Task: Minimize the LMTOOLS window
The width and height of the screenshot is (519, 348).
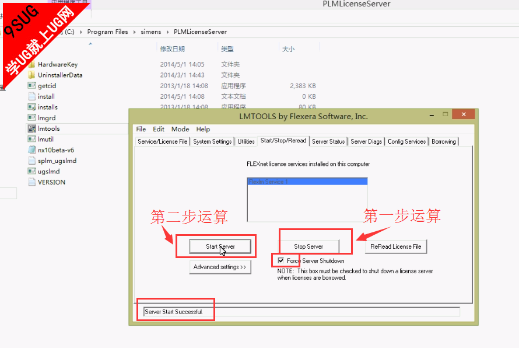Action: (432, 115)
